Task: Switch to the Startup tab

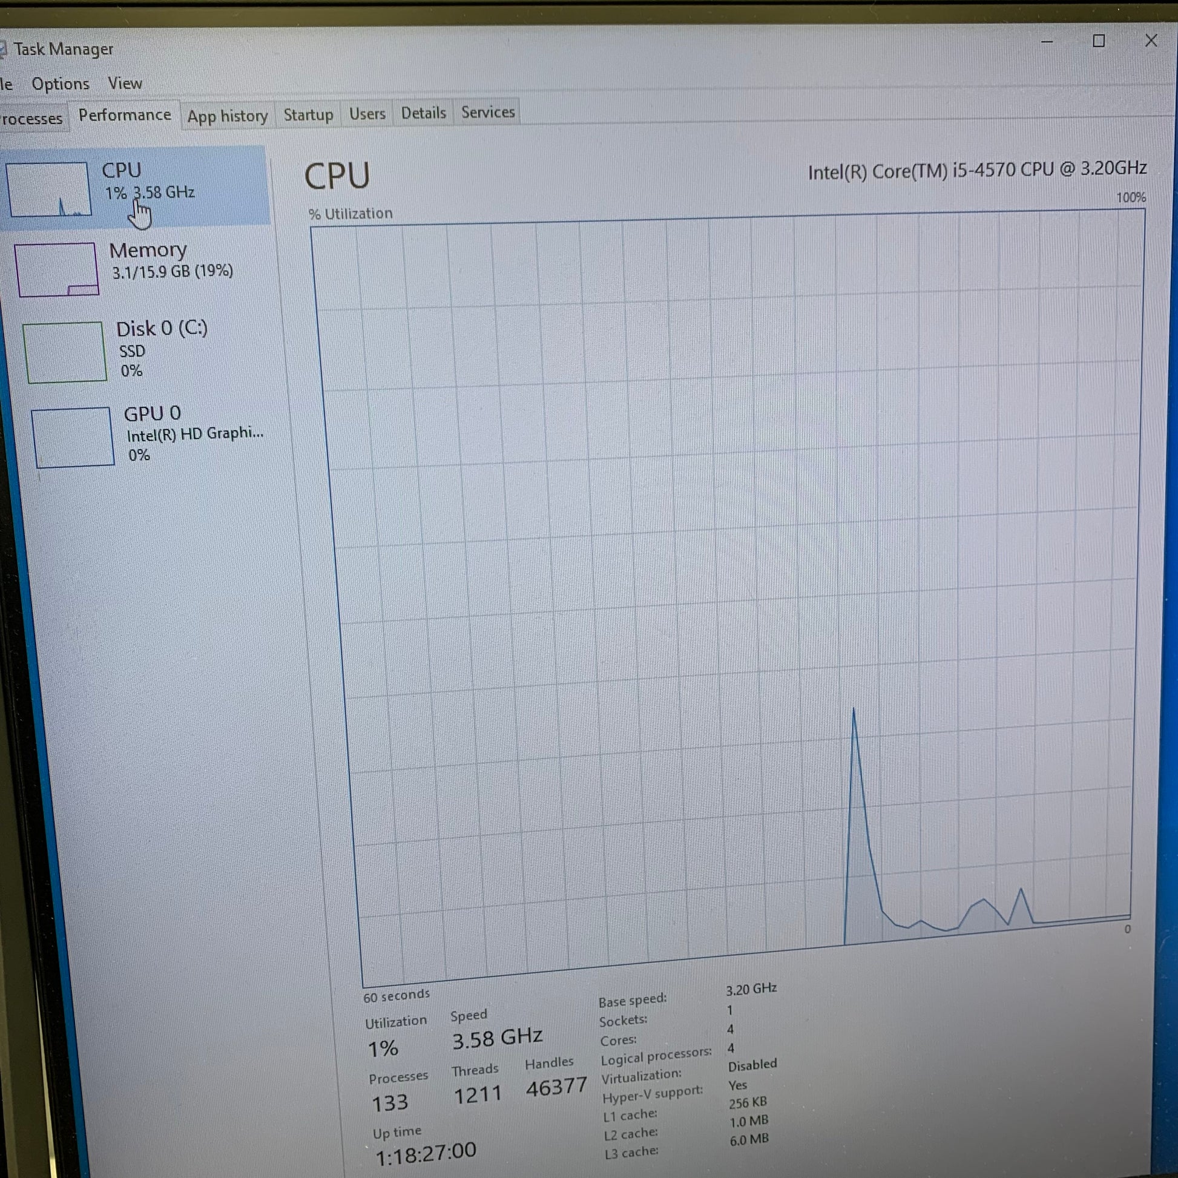Action: click(308, 114)
